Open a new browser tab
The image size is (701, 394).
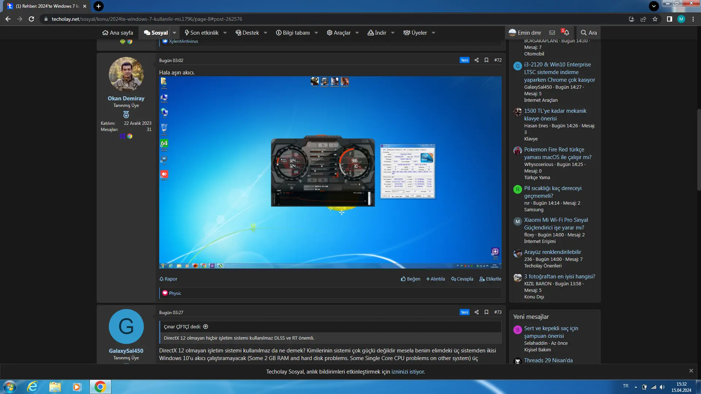tap(98, 6)
